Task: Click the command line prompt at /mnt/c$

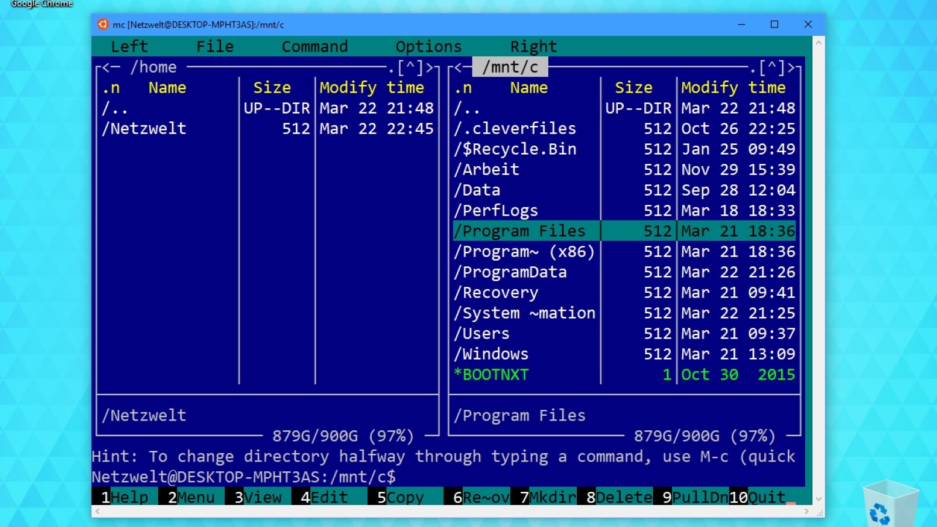Action: (x=410, y=477)
